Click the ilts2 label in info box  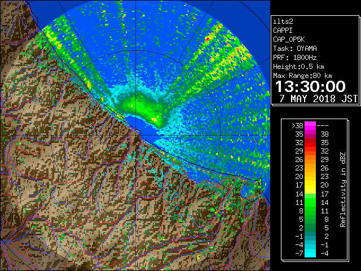pos(283,21)
